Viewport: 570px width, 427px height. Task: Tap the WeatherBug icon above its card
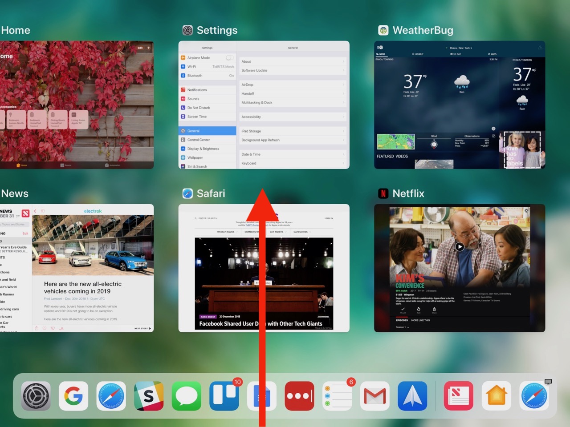(x=383, y=30)
